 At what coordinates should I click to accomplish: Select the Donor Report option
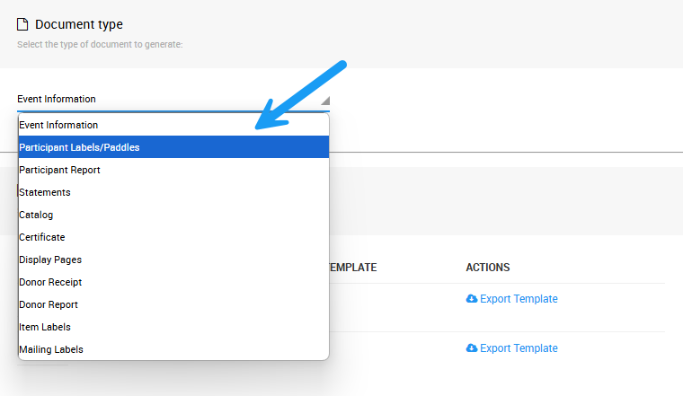[x=49, y=304]
